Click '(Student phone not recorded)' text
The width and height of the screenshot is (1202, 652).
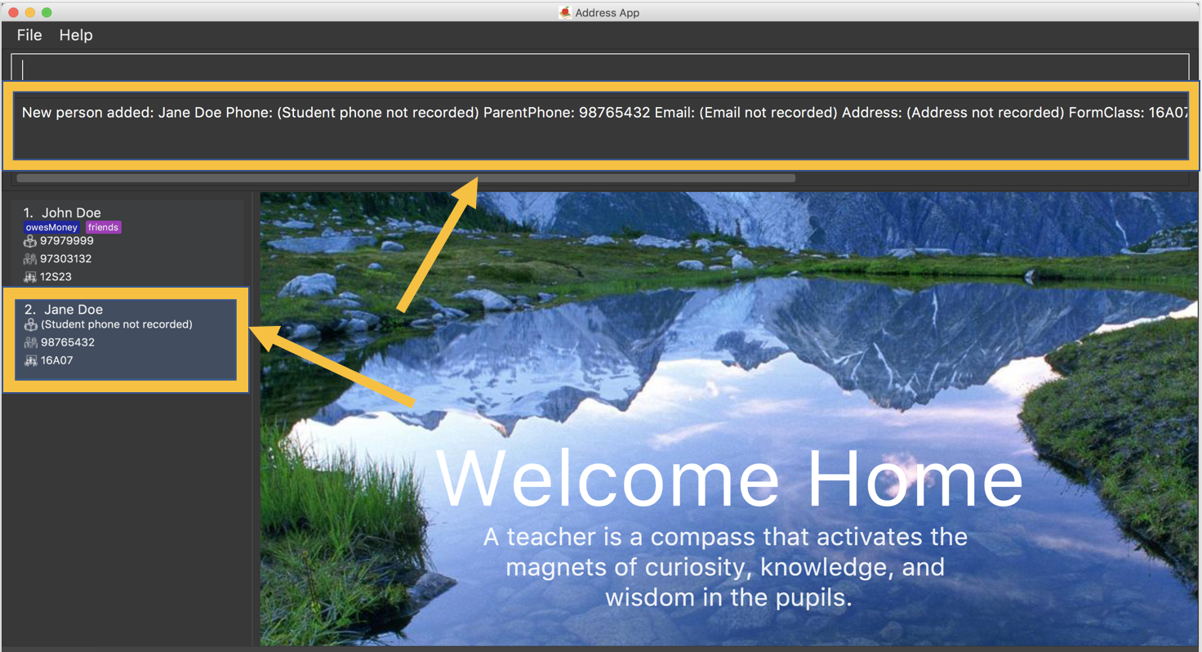tap(117, 324)
